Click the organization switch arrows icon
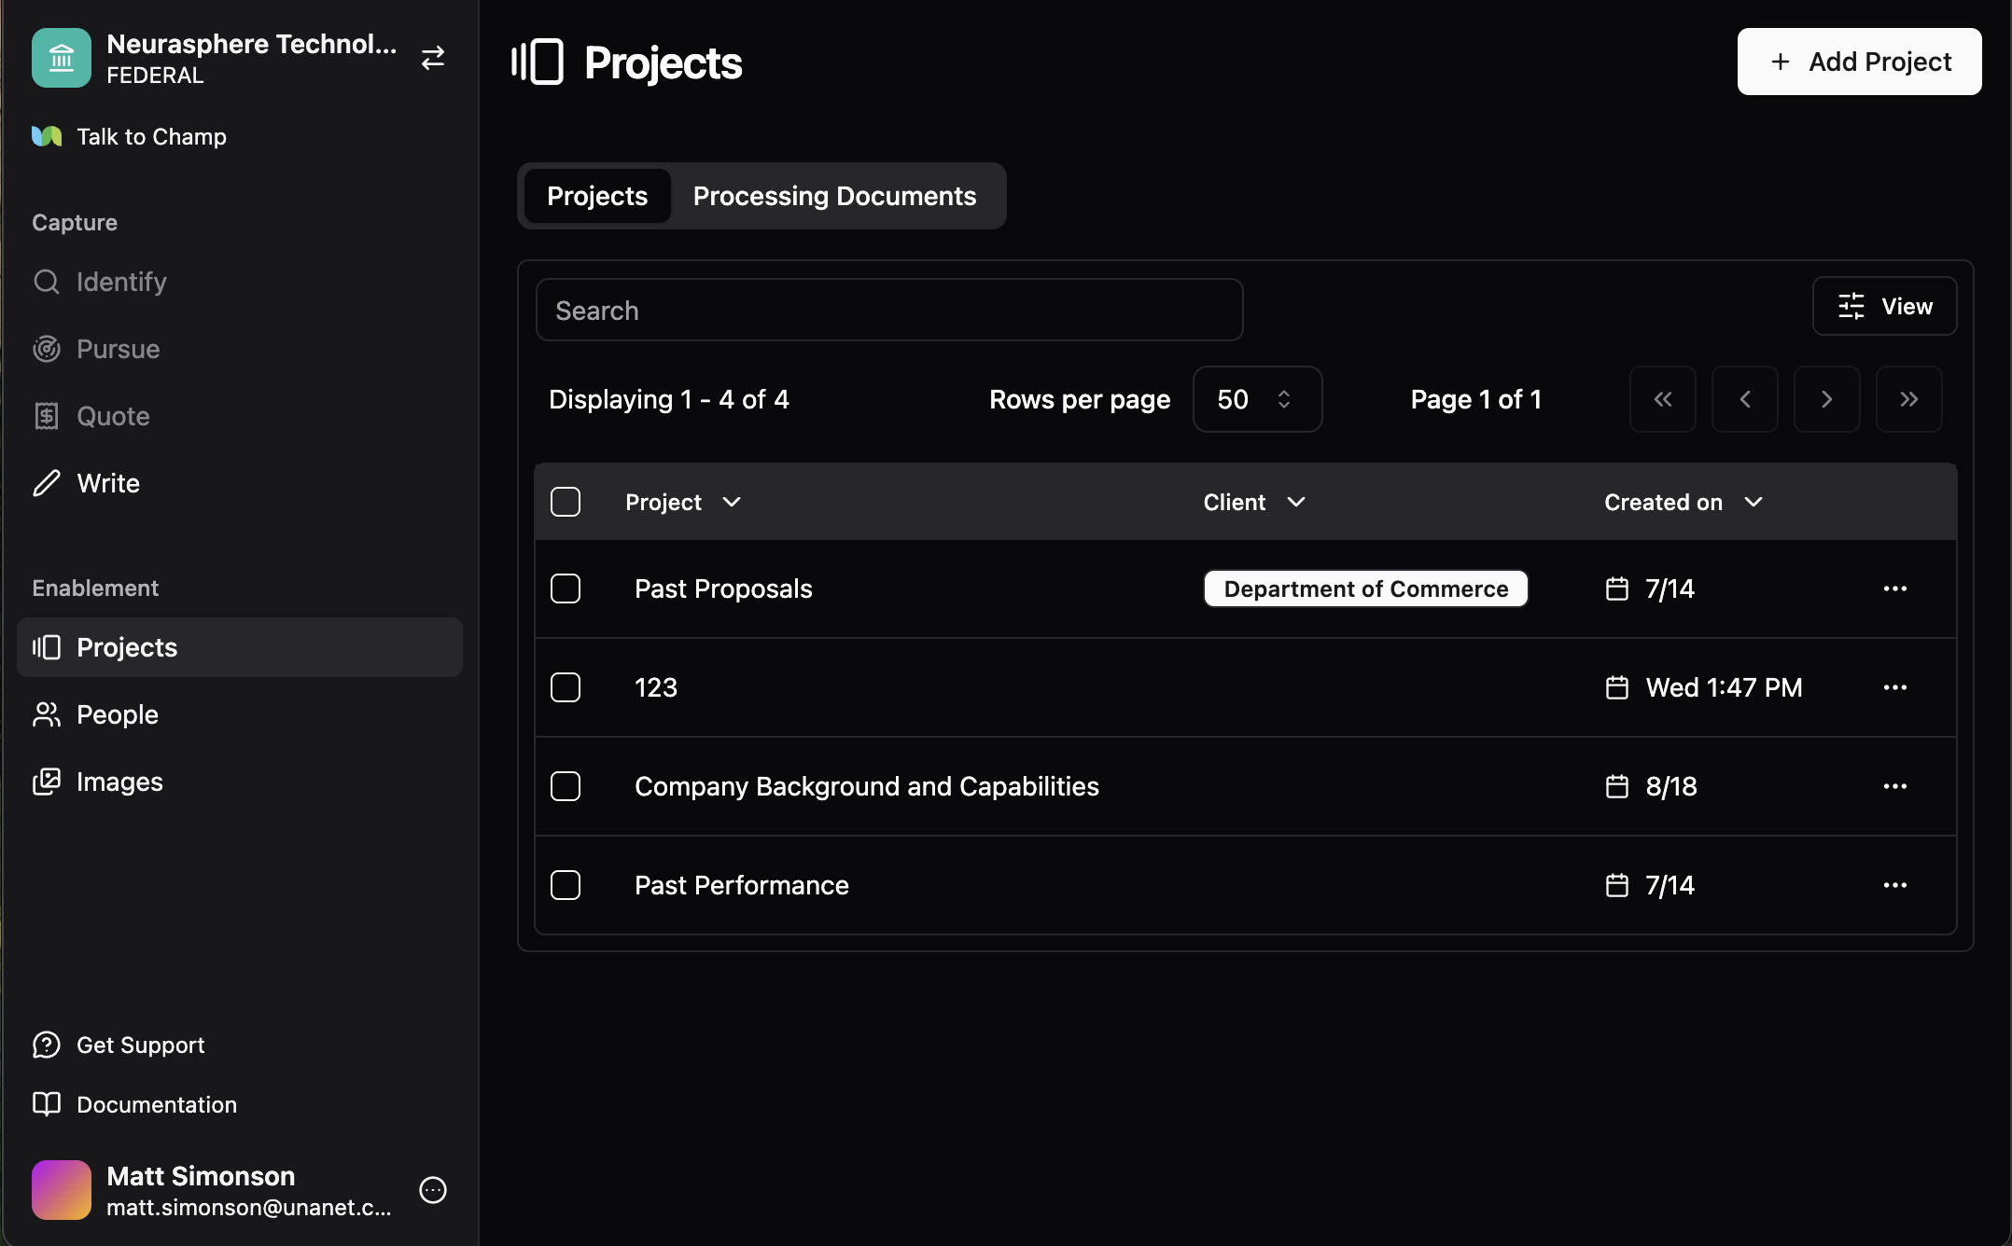2012x1246 pixels. pos(432,59)
